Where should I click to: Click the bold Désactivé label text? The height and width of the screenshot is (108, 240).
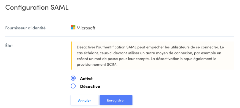(x=90, y=87)
